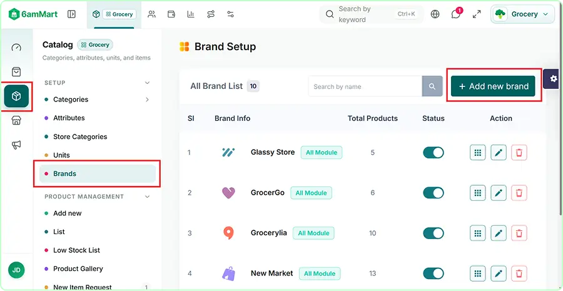Open Units menu item
563x291 pixels.
(x=61, y=155)
